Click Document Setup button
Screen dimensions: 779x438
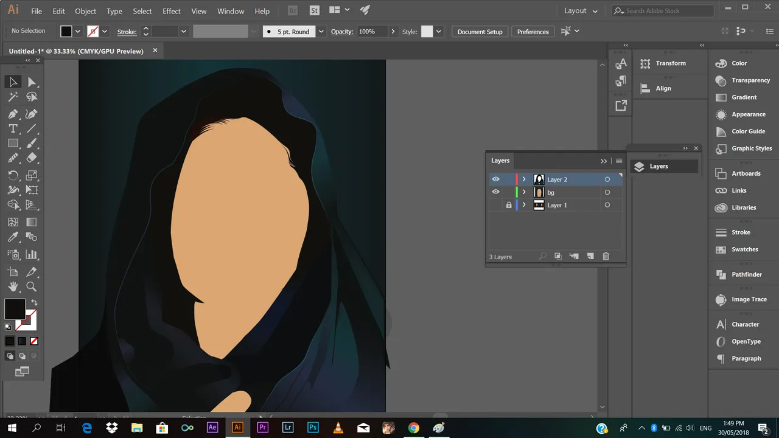pyautogui.click(x=480, y=32)
